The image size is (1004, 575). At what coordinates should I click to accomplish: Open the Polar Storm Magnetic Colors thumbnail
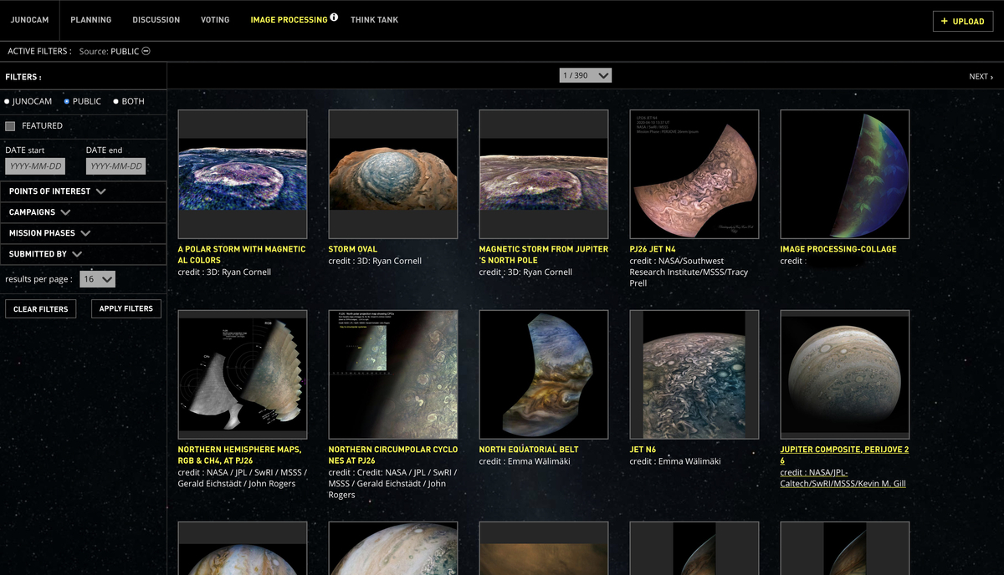tap(243, 174)
